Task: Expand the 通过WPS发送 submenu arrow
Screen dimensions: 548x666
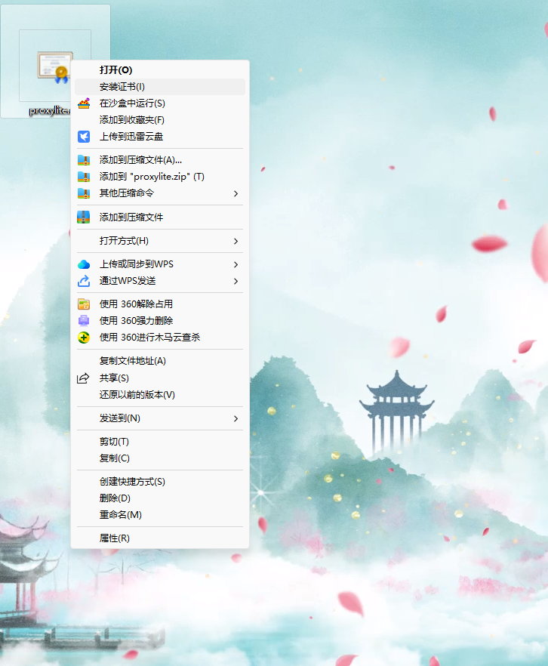Action: click(236, 281)
